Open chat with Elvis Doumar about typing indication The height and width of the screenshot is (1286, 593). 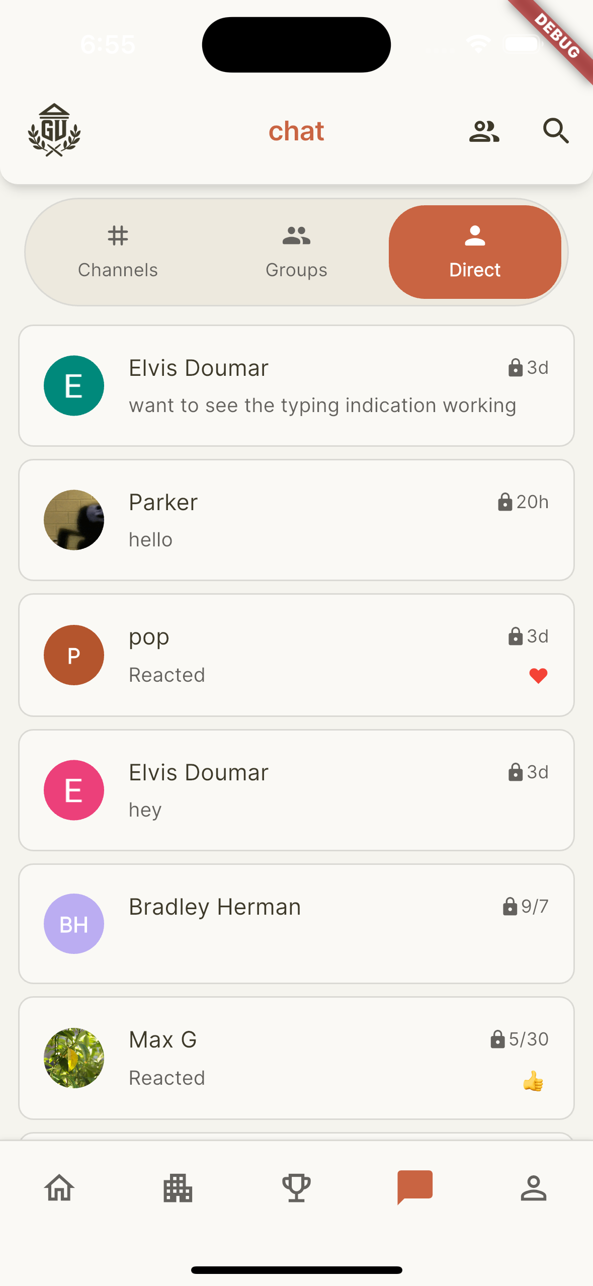point(322,386)
